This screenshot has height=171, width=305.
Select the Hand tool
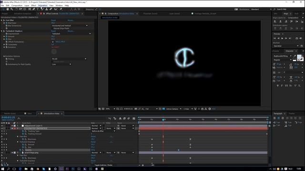tap(8, 9)
